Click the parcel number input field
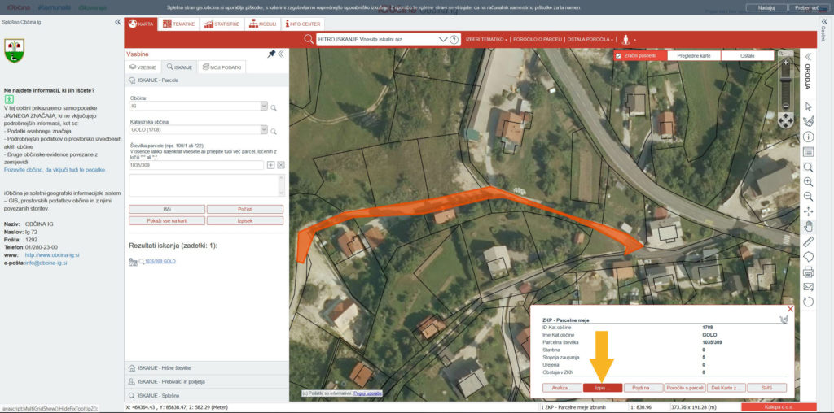834x413 pixels. [195, 165]
